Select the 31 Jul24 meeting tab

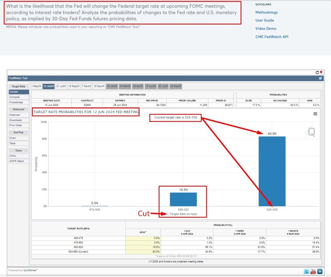[61, 86]
